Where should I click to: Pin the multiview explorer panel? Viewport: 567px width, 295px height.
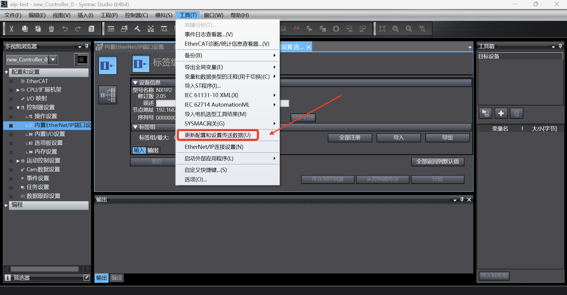point(87,46)
